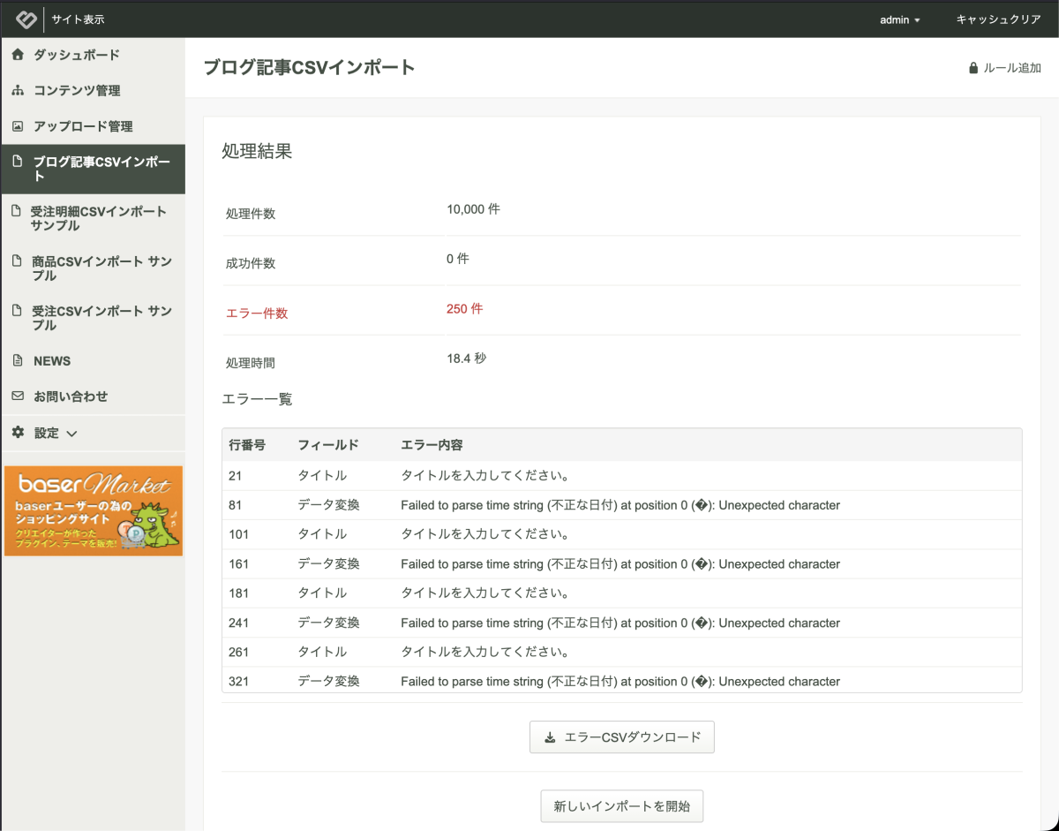Open the admin user dropdown
1059x831 pixels.
(x=900, y=19)
